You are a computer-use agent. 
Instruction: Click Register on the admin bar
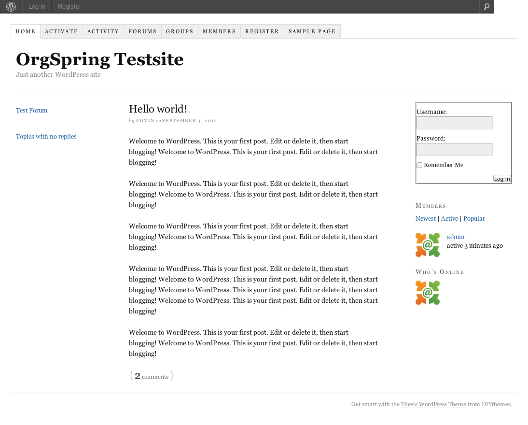pyautogui.click(x=69, y=7)
